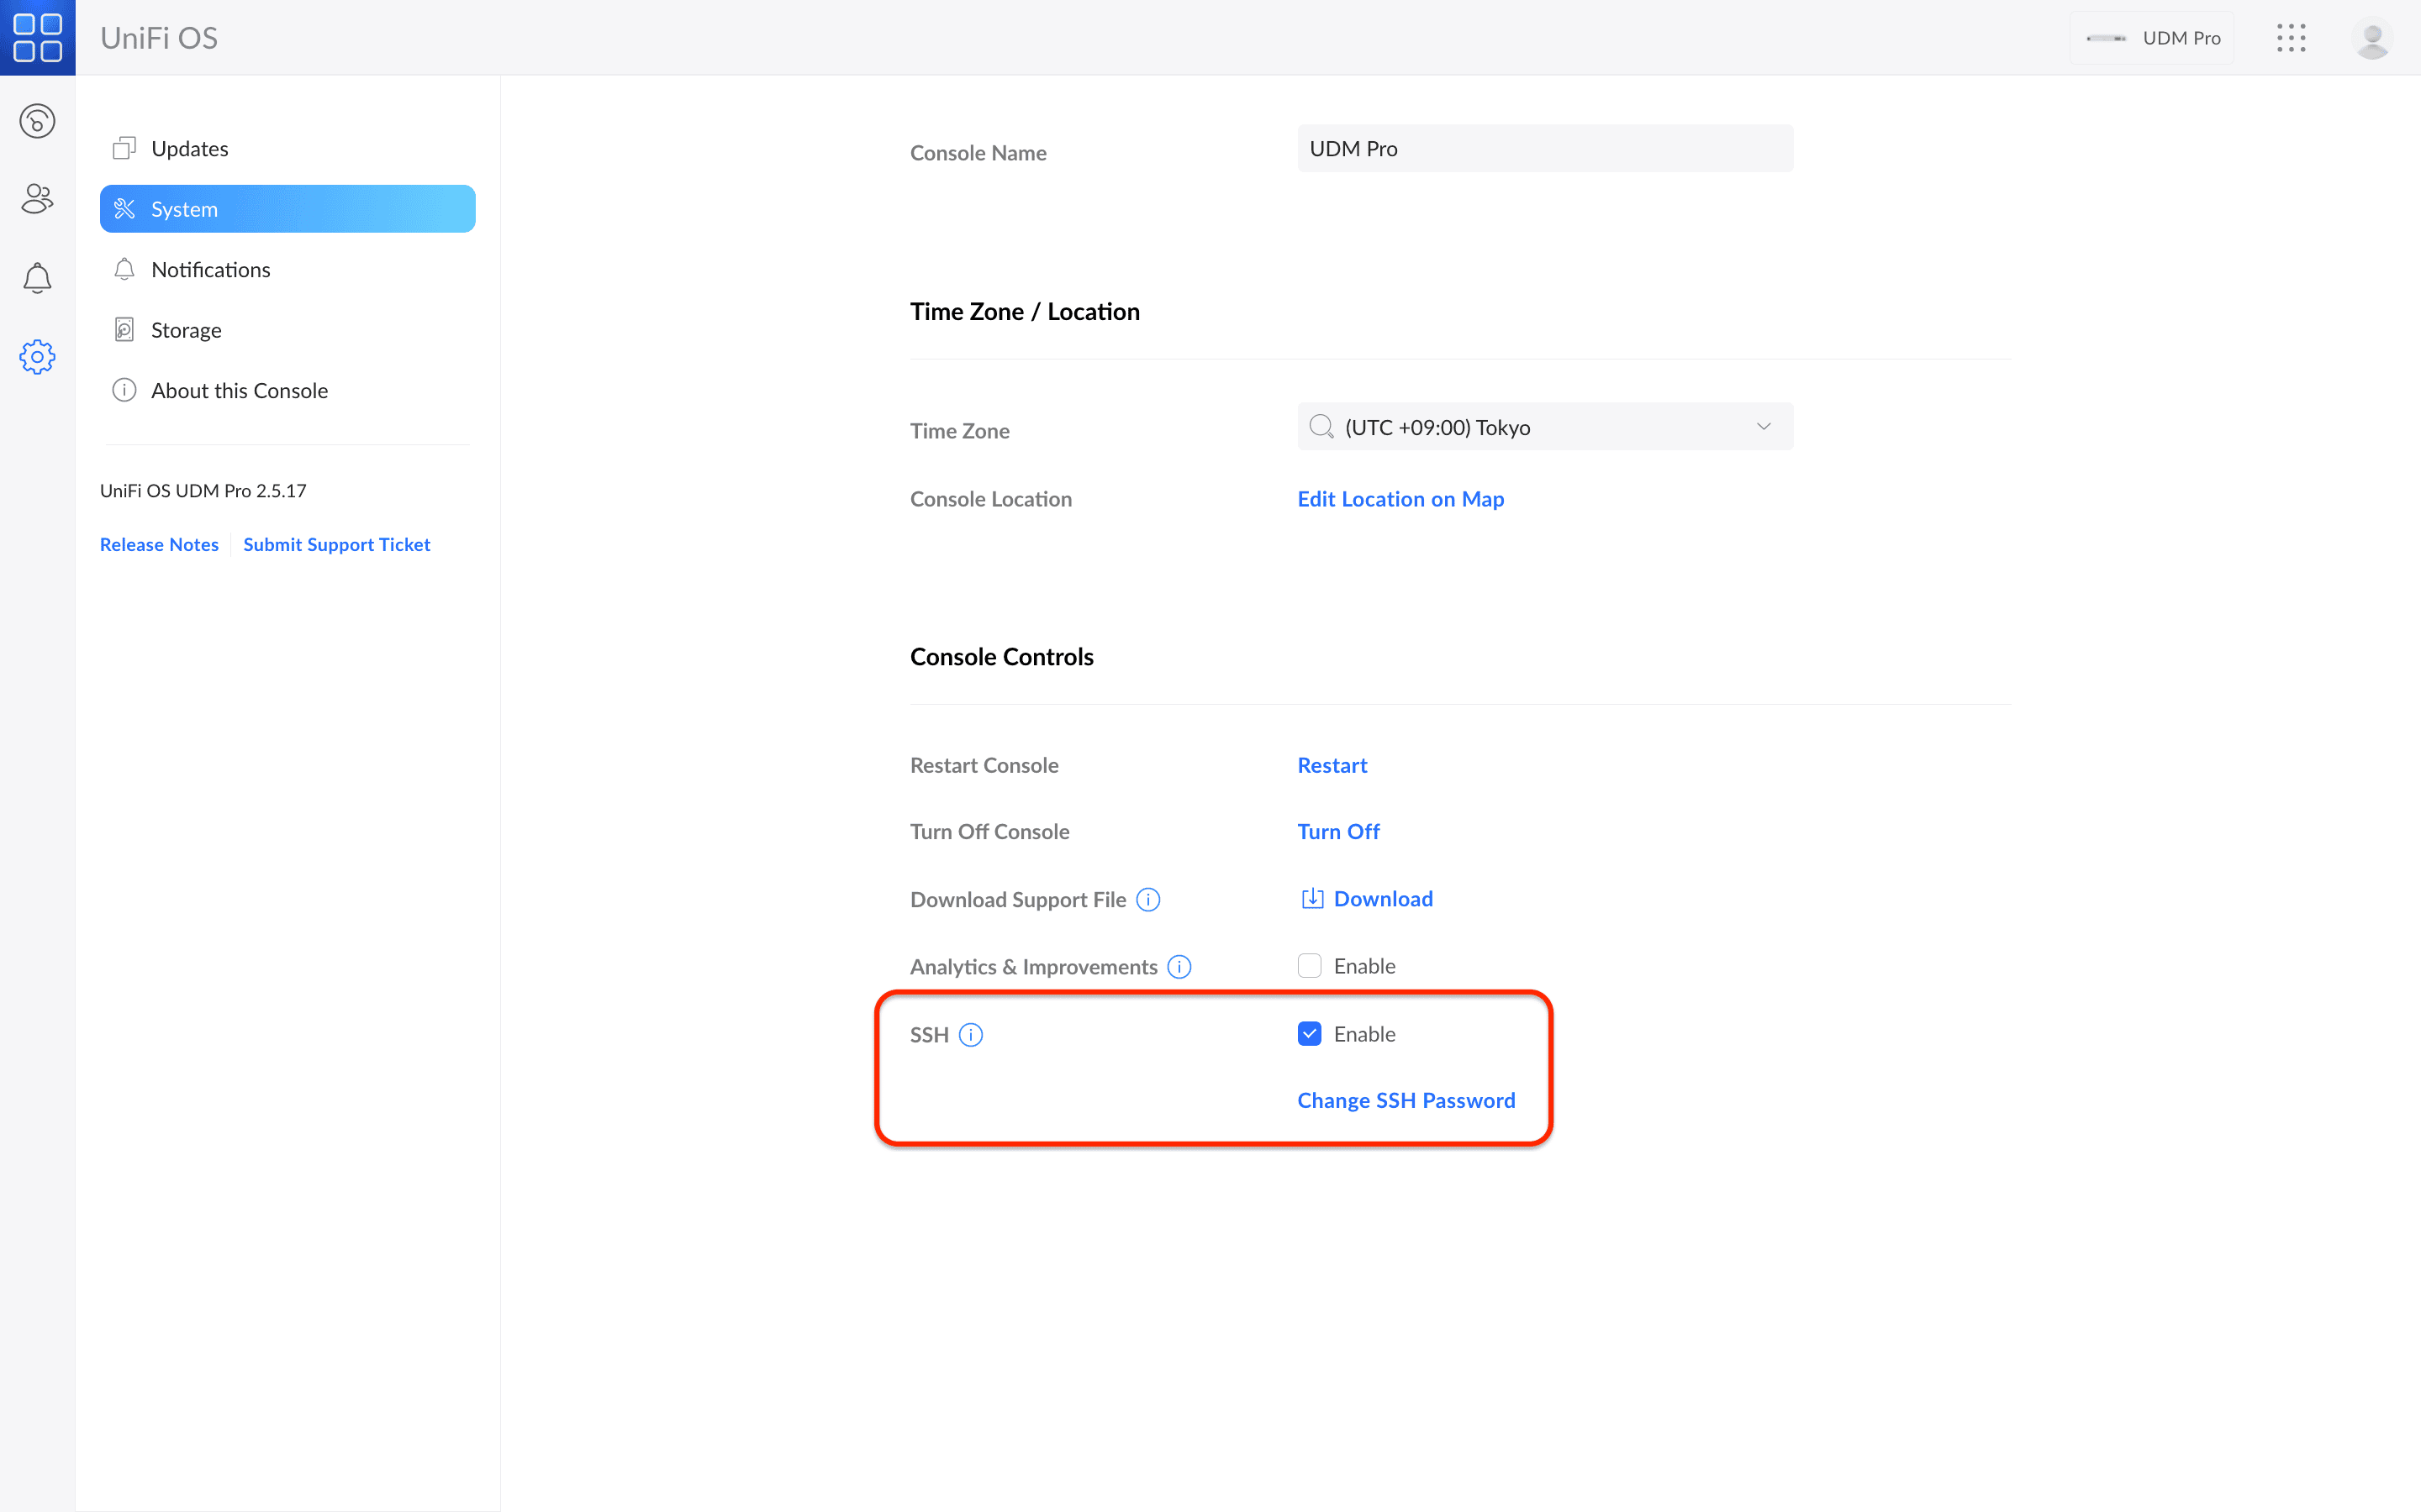This screenshot has height=1512, width=2421.
Task: Uncheck the SSH Enable checkbox
Action: click(x=1310, y=1034)
